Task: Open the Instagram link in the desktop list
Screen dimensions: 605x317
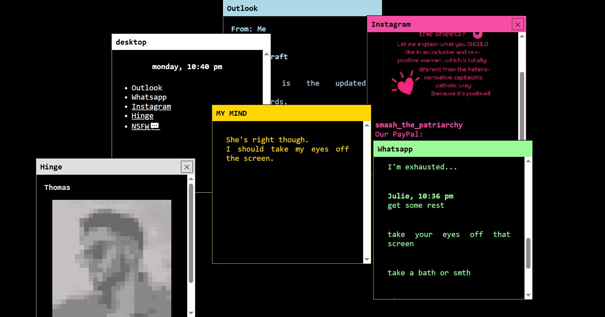Action: [x=151, y=107]
